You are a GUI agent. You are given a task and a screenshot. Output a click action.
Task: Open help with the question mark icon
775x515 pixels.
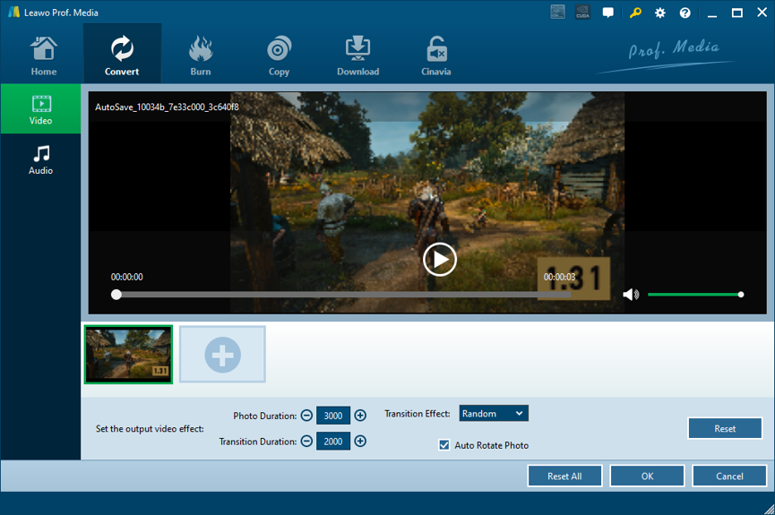tap(685, 13)
